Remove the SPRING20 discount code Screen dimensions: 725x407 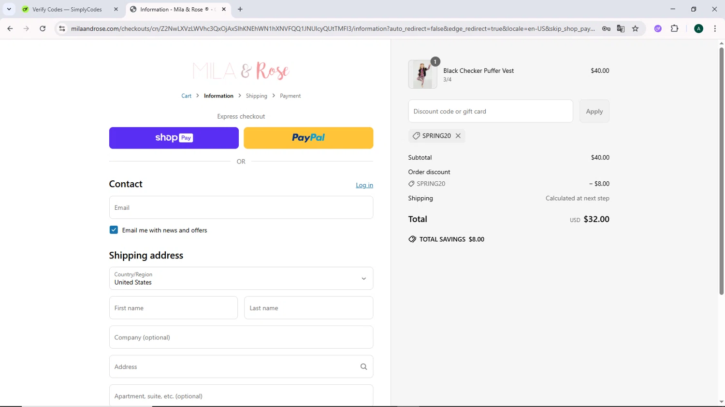pyautogui.click(x=458, y=136)
